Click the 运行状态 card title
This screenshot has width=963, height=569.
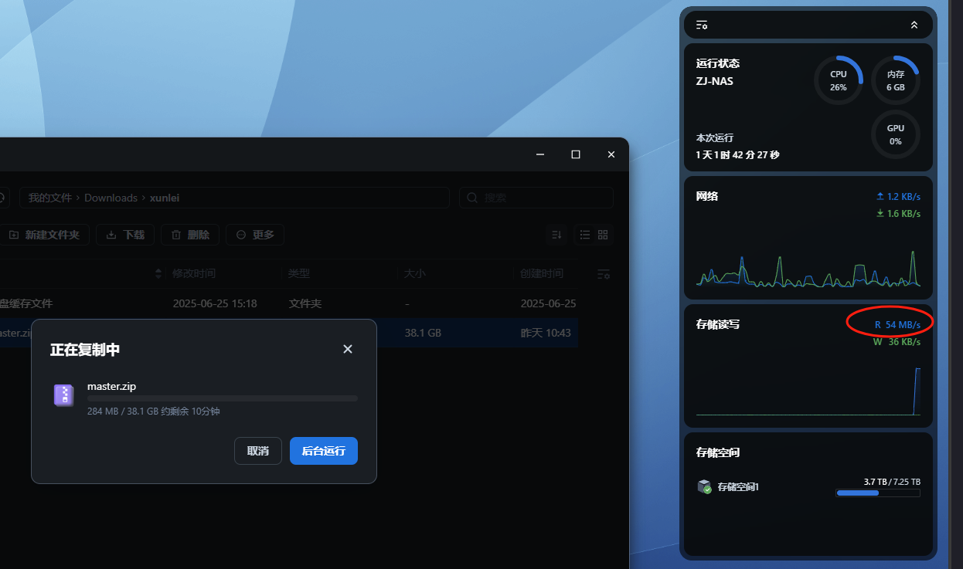tap(718, 63)
